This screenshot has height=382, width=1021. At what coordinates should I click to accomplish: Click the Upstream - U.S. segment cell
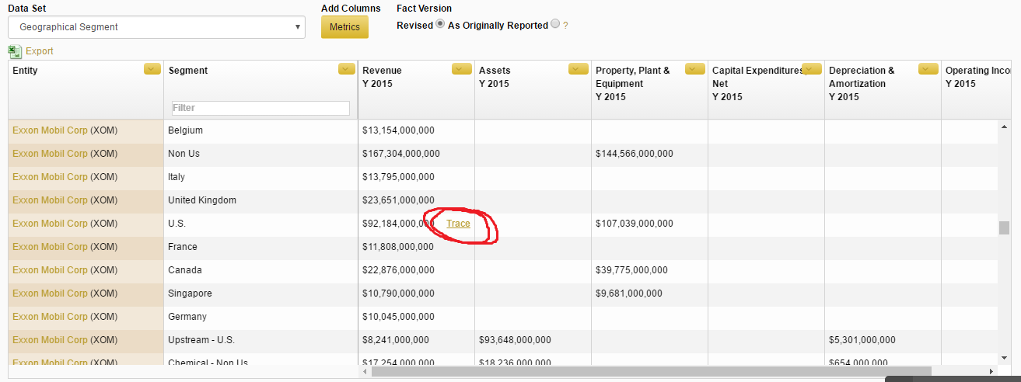point(260,340)
